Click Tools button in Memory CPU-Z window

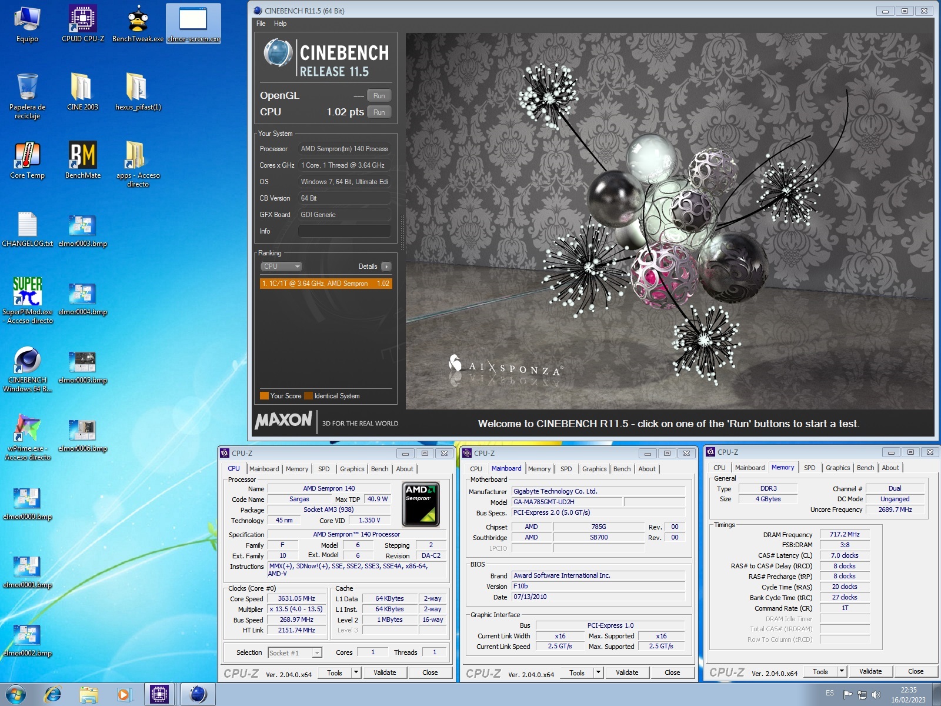[x=820, y=671]
